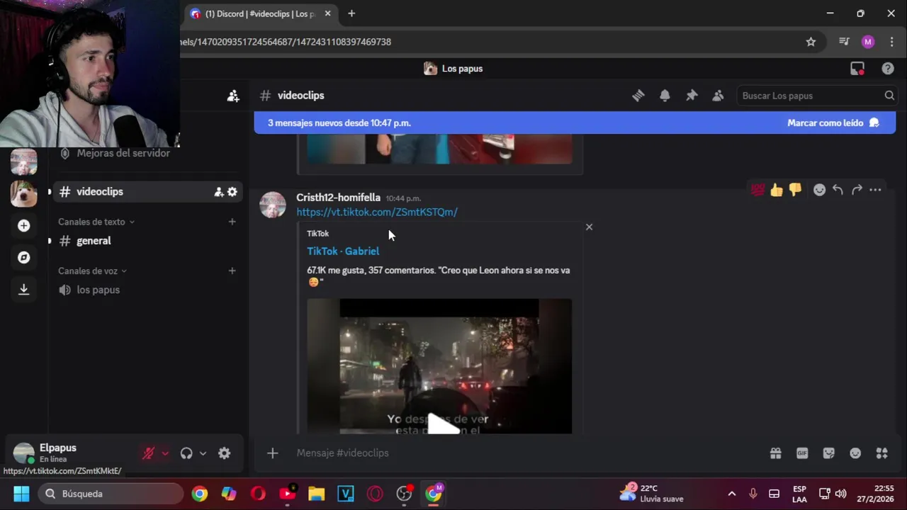
Task: Open Discord inbox icon
Action: pyautogui.click(x=857, y=69)
